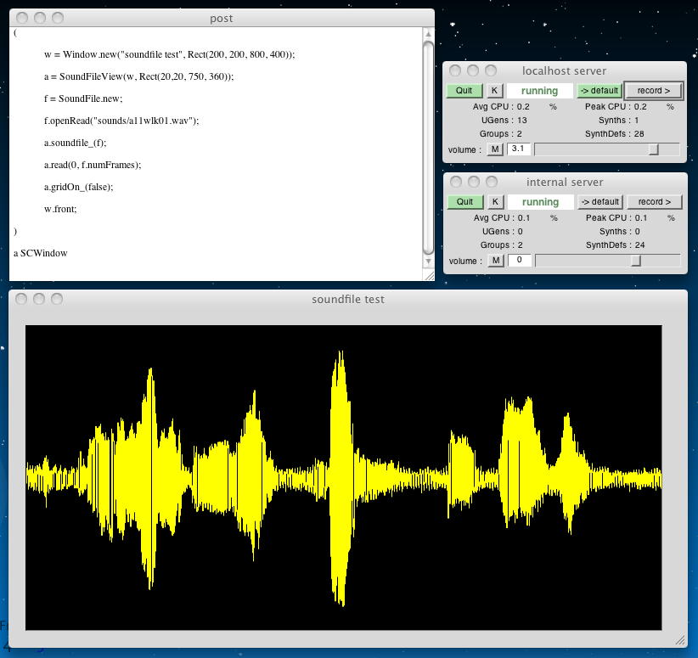Image resolution: width=698 pixels, height=658 pixels.
Task: Close the localhost server window
Action: 455,70
